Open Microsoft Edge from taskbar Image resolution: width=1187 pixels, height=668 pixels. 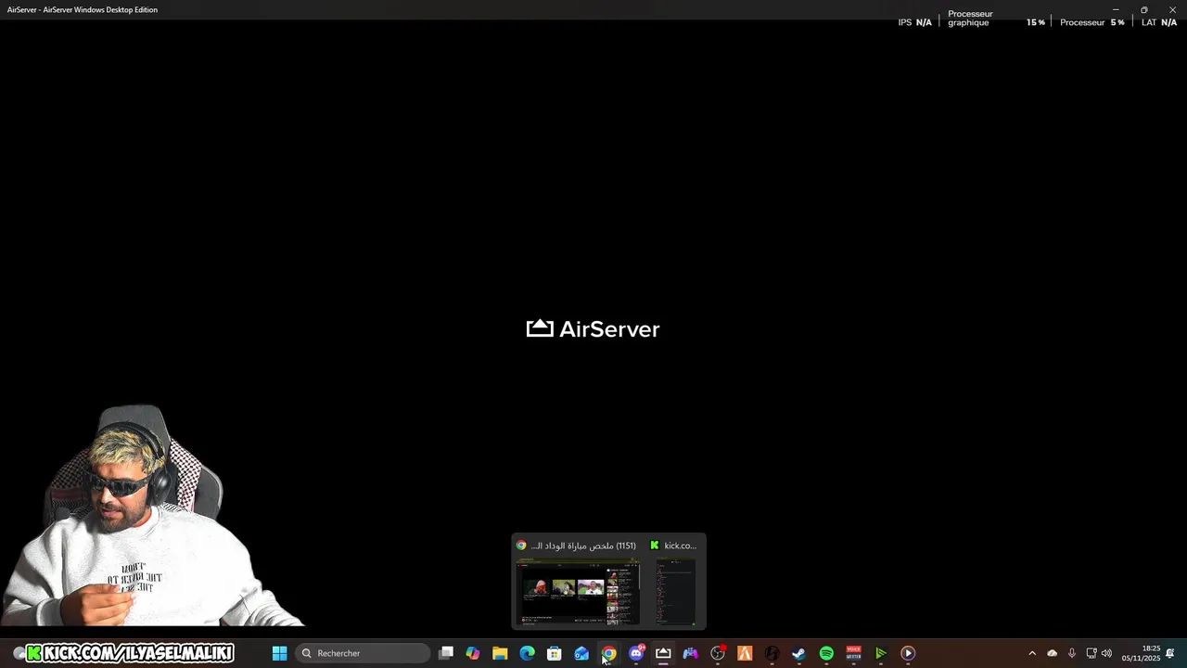coord(527,653)
